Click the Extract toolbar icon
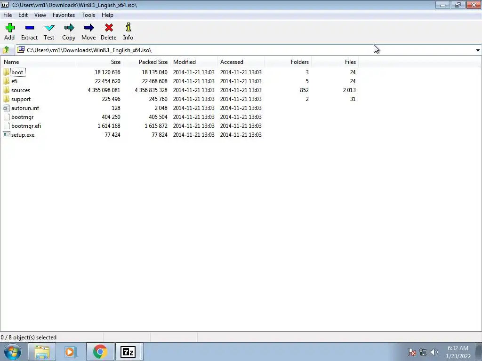This screenshot has height=361, width=482. tap(30, 28)
